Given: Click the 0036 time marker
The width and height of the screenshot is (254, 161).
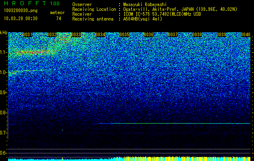Looking at the screenshot, I should point(149,35).
